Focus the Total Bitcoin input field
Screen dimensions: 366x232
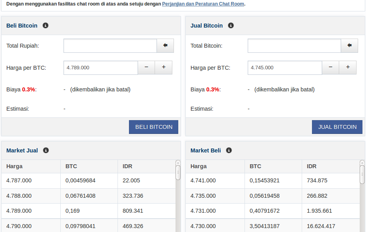click(294, 46)
